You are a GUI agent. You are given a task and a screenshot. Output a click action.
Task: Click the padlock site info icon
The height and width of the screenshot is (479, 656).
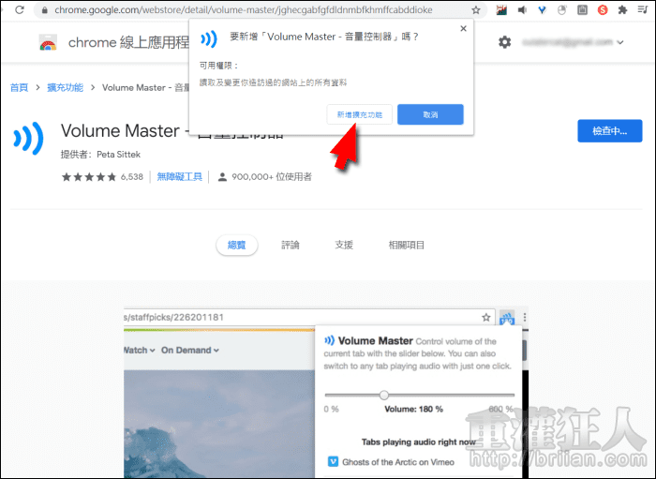click(x=44, y=10)
